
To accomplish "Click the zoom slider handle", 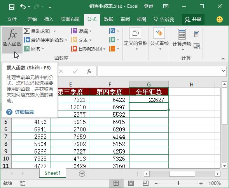I will [x=178, y=183].
